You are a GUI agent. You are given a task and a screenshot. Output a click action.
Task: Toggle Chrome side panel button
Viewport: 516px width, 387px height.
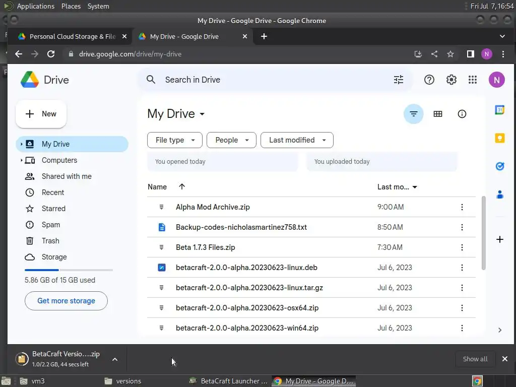coord(470,54)
